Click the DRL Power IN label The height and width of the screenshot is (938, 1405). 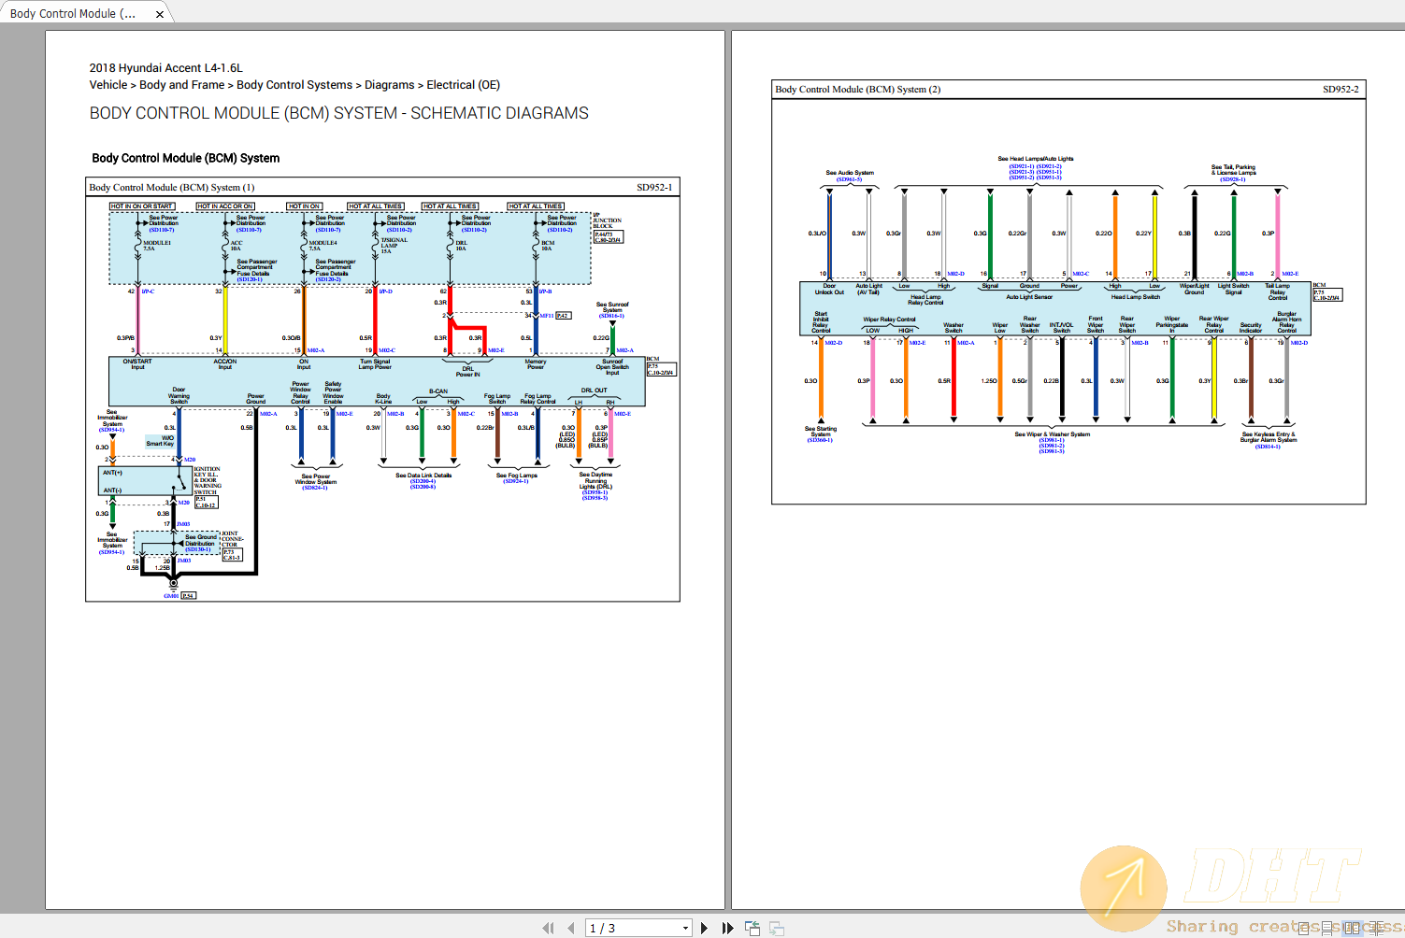tap(467, 371)
